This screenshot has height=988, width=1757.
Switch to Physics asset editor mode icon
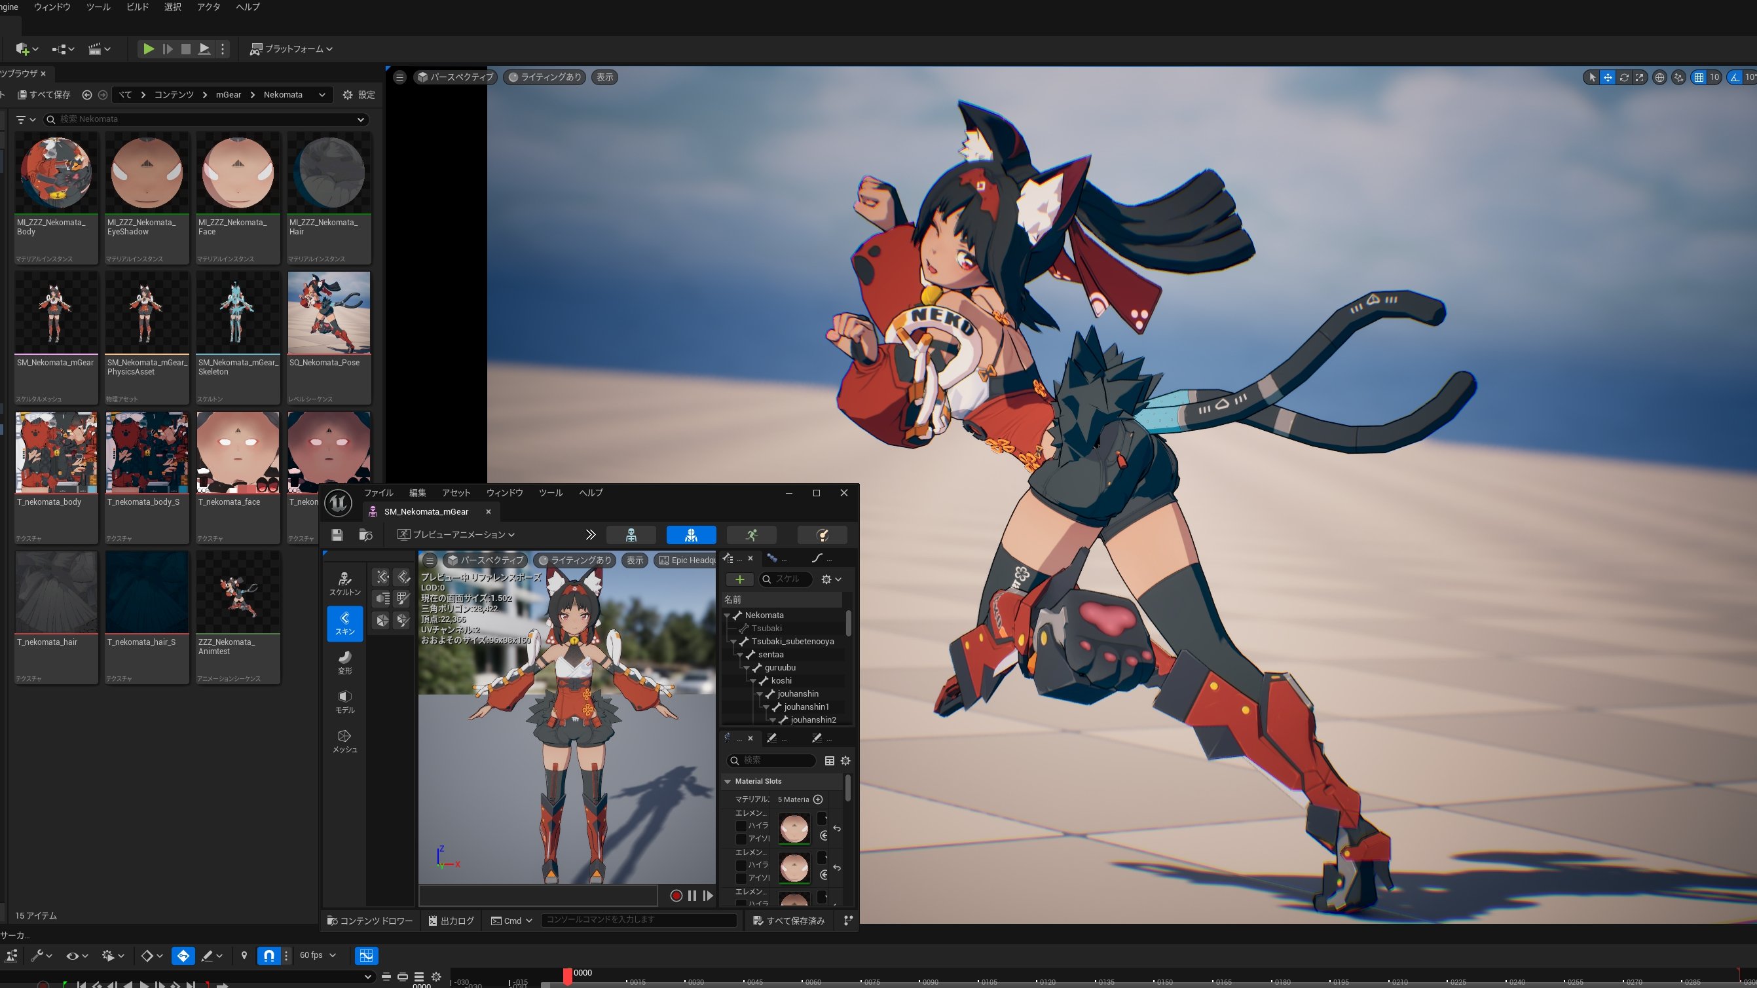823,536
